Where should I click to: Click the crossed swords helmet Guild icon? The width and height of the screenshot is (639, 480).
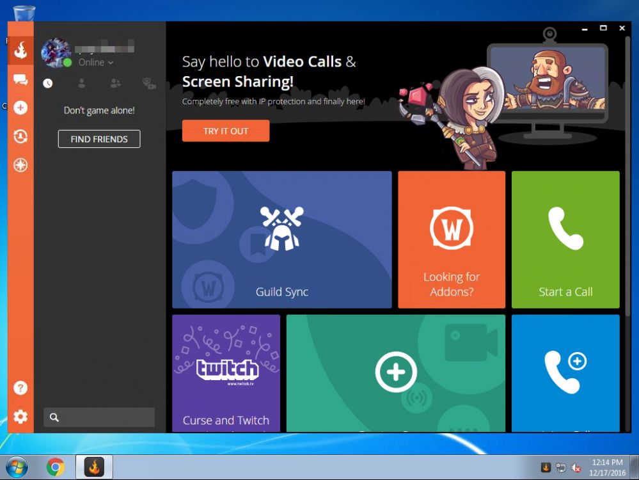[x=282, y=228]
